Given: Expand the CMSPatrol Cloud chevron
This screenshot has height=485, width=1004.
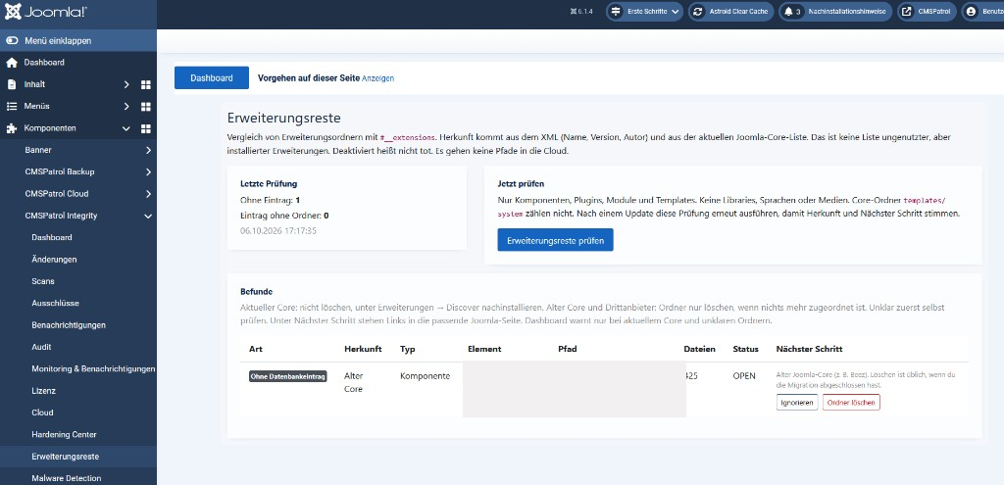Looking at the screenshot, I should pyautogui.click(x=148, y=194).
